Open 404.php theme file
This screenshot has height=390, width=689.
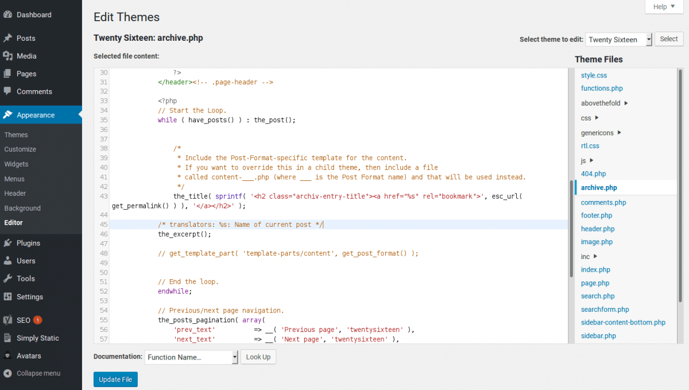click(x=593, y=173)
